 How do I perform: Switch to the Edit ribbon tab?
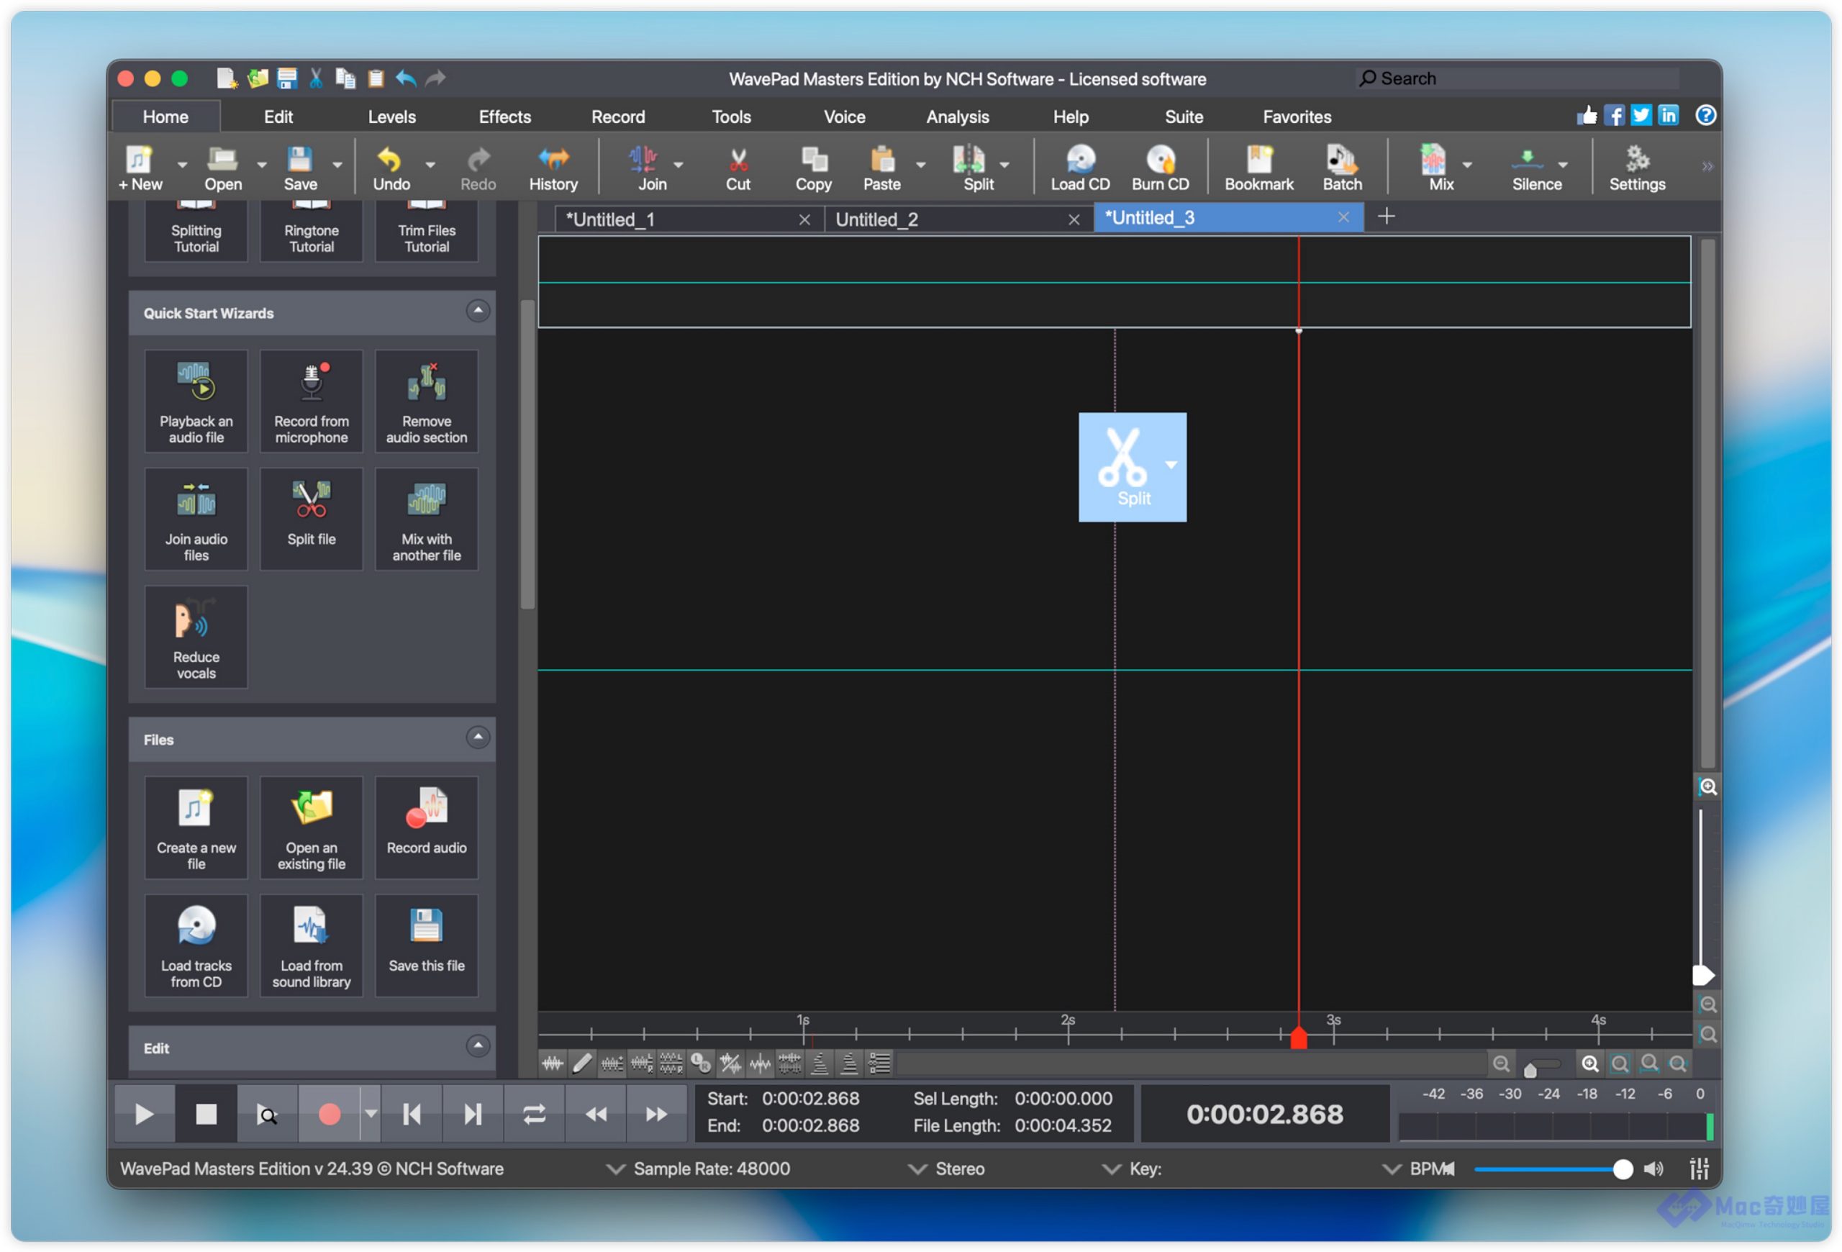[278, 117]
